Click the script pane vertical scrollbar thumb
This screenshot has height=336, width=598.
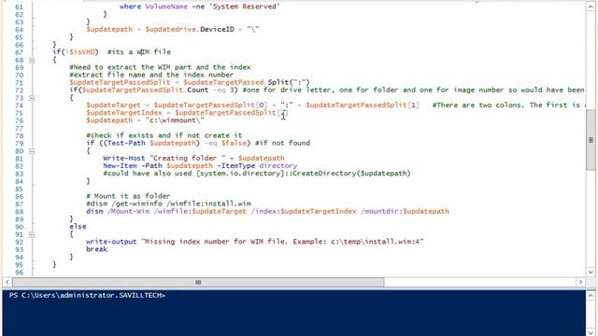click(591, 140)
